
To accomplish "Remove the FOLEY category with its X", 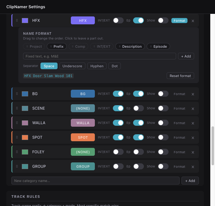I will point(193,152).
